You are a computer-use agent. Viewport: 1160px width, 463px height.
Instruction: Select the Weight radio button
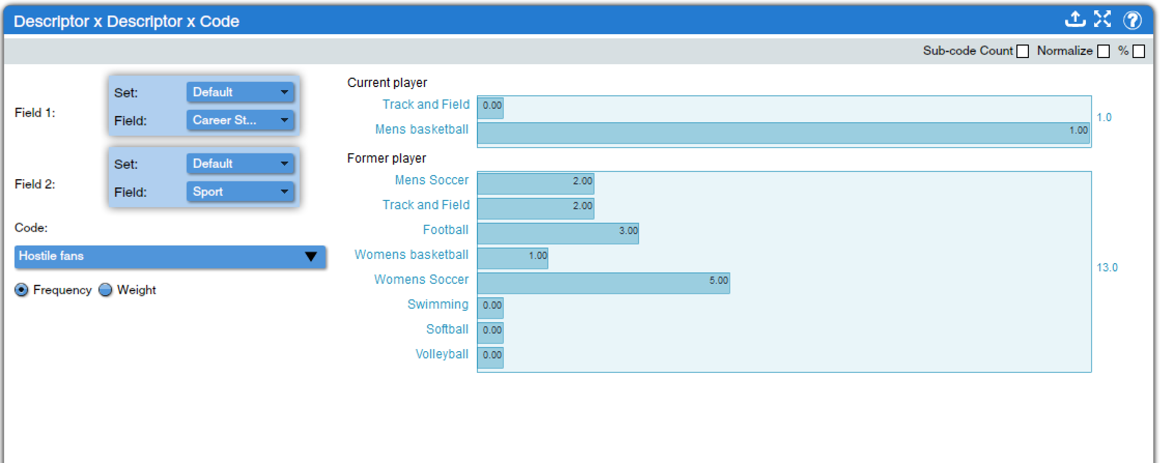pos(106,290)
